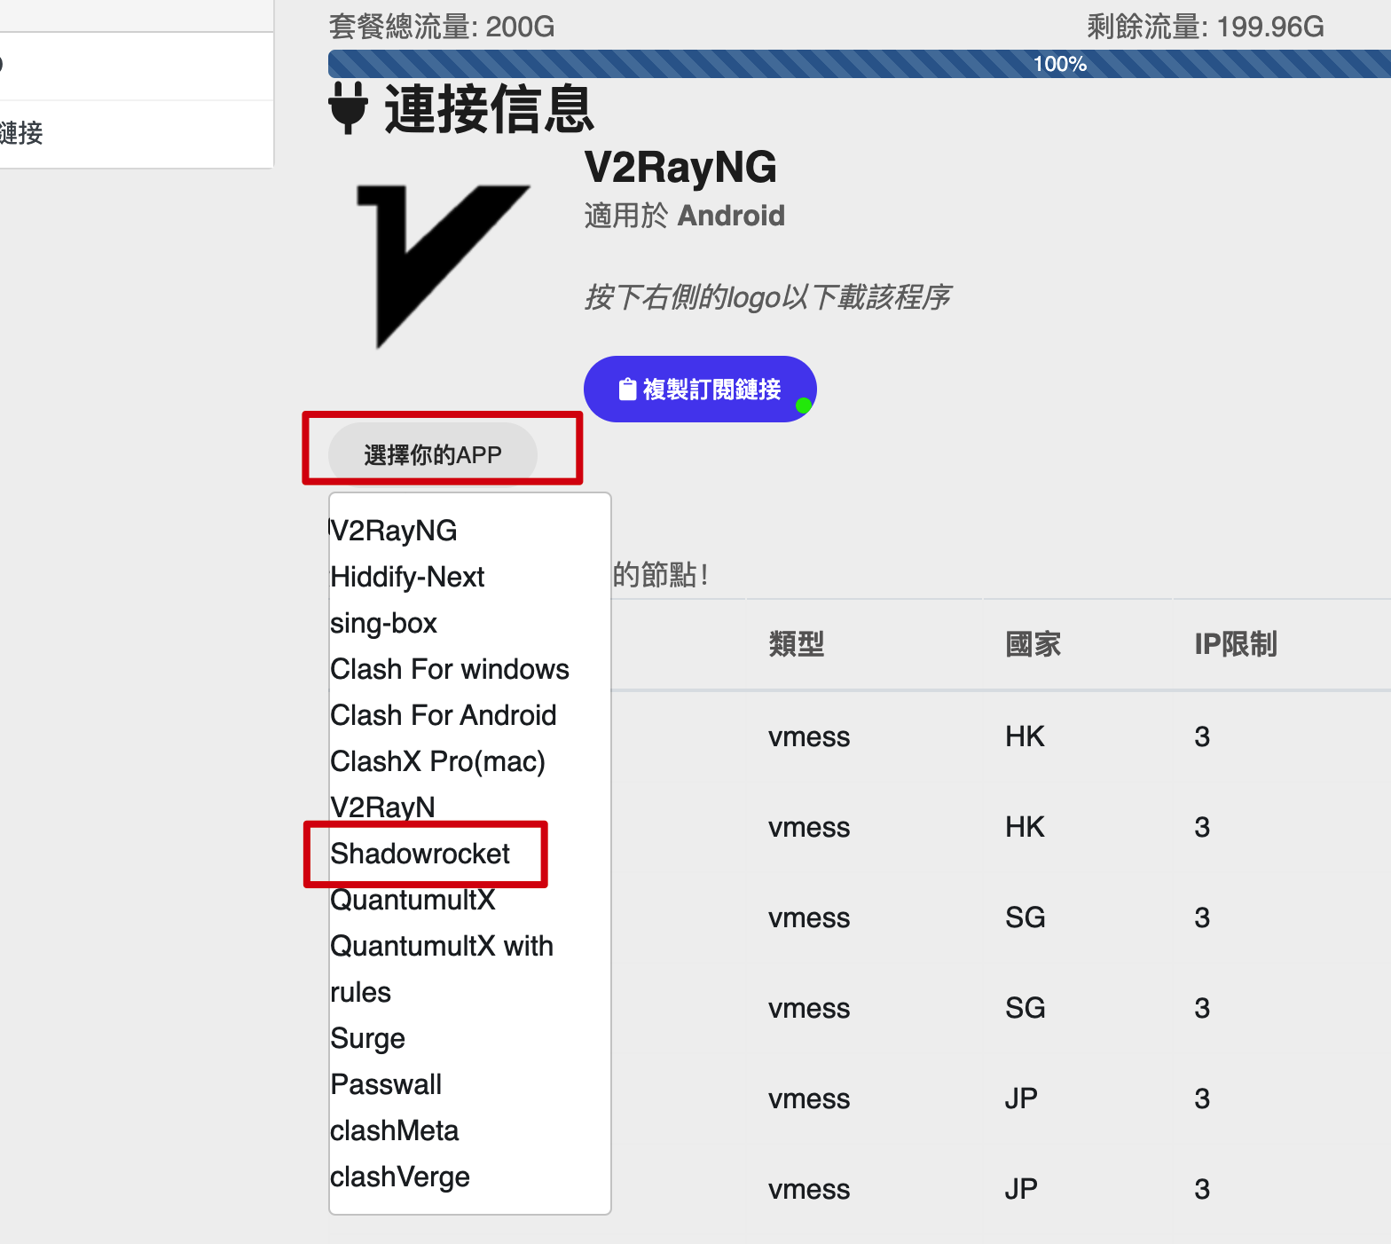Choose clashMeta from the list

(394, 1130)
